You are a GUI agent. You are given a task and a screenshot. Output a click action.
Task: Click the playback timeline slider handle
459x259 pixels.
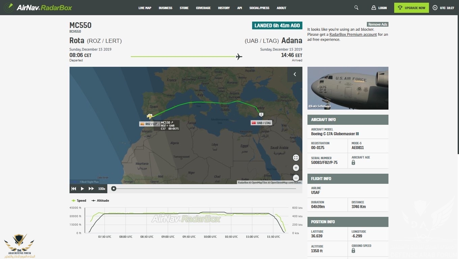click(x=114, y=189)
